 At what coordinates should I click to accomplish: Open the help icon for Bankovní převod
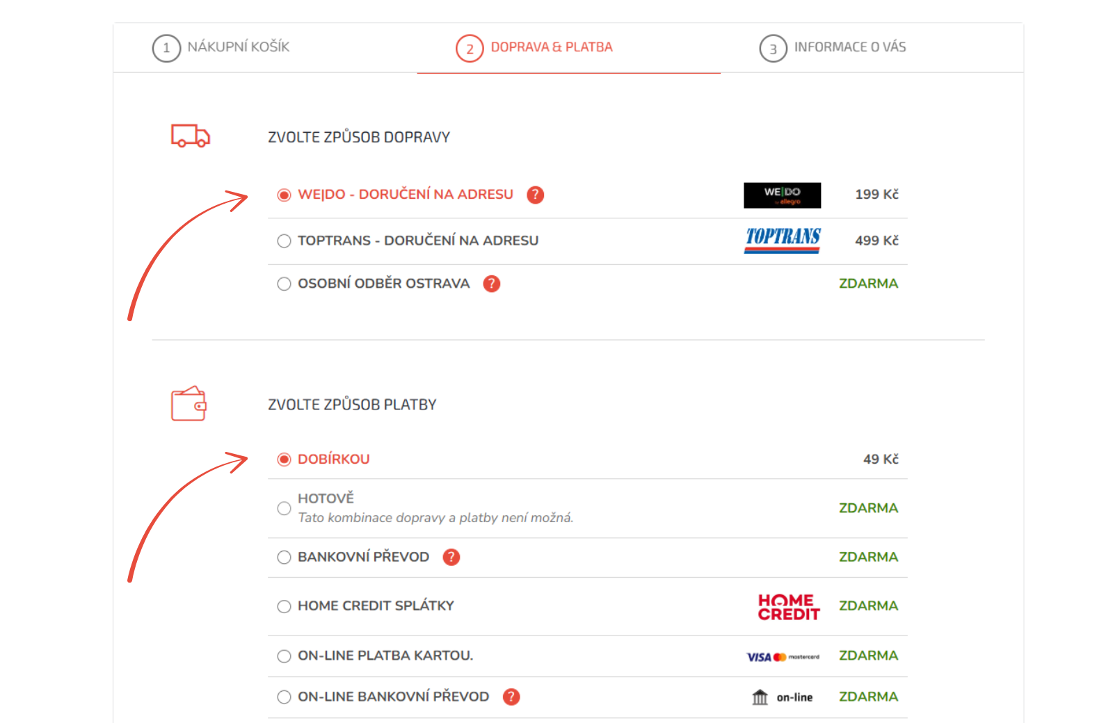click(451, 557)
